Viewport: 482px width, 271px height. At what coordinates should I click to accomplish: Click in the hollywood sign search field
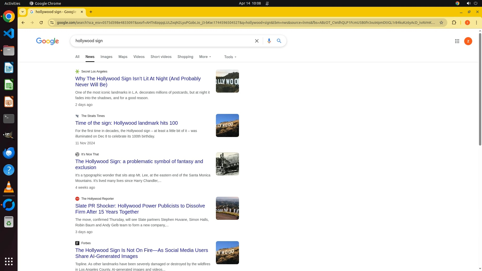coord(161,41)
